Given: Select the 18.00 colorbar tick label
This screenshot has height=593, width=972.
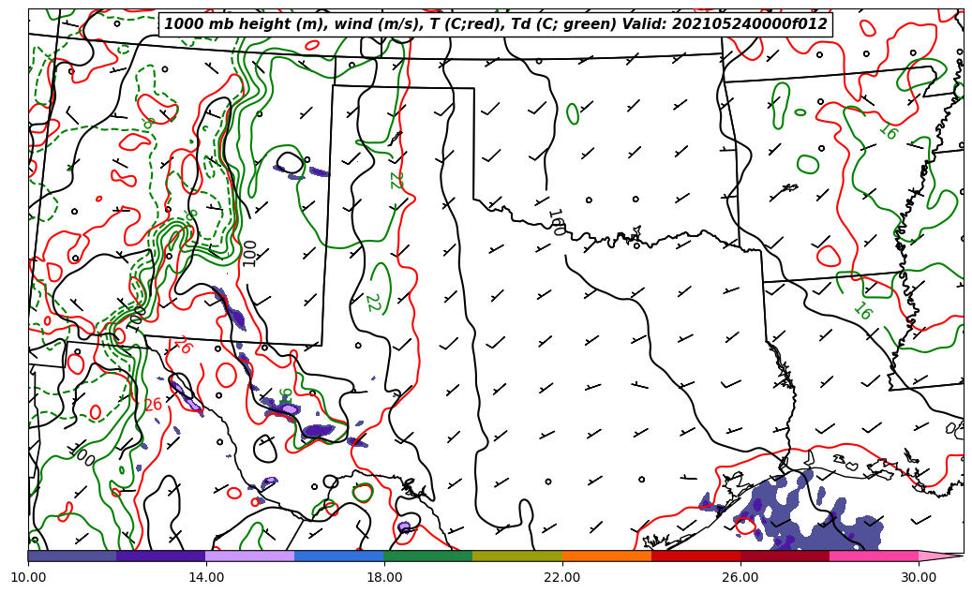Looking at the screenshot, I should coord(384,578).
